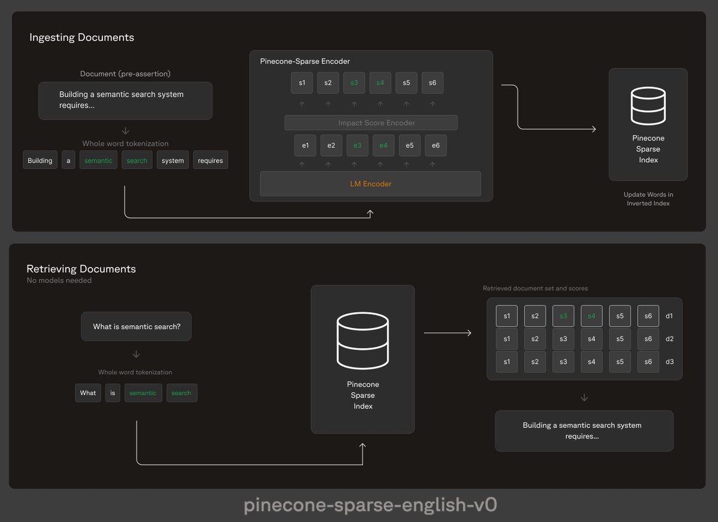This screenshot has width=718, height=522.
Task: Click green 'semantic' token in Retrieving Documents
Action: [x=143, y=393]
